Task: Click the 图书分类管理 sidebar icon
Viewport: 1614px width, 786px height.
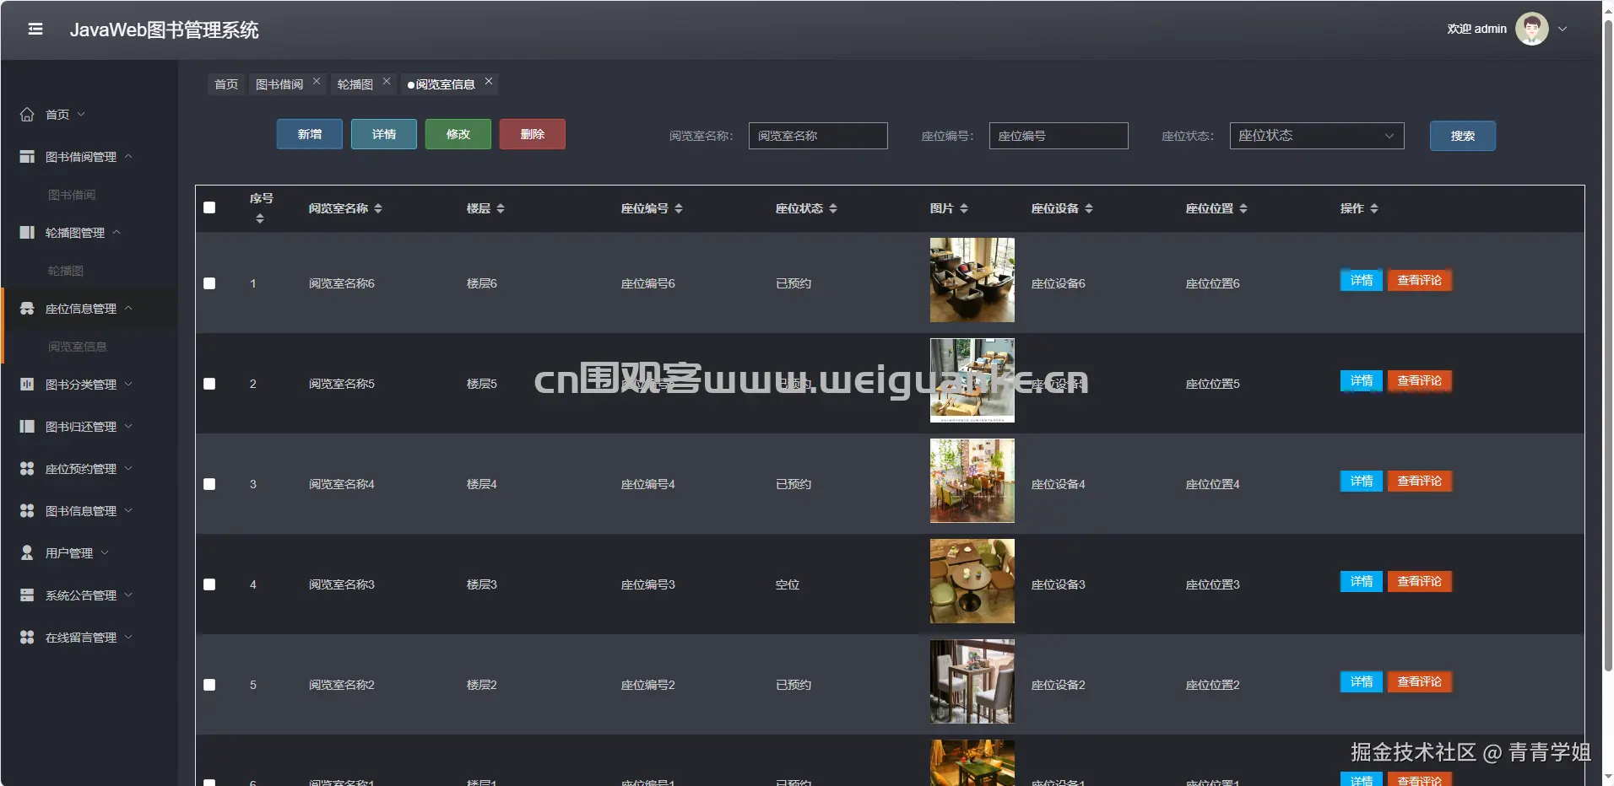Action: coord(27,385)
